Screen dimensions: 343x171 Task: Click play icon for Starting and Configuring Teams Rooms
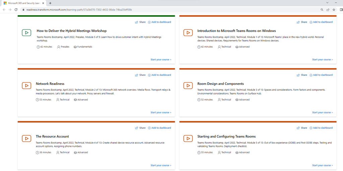(x=188, y=138)
